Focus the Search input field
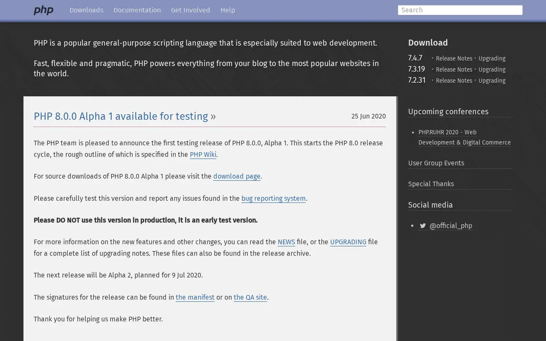This screenshot has height=341, width=546. [460, 10]
